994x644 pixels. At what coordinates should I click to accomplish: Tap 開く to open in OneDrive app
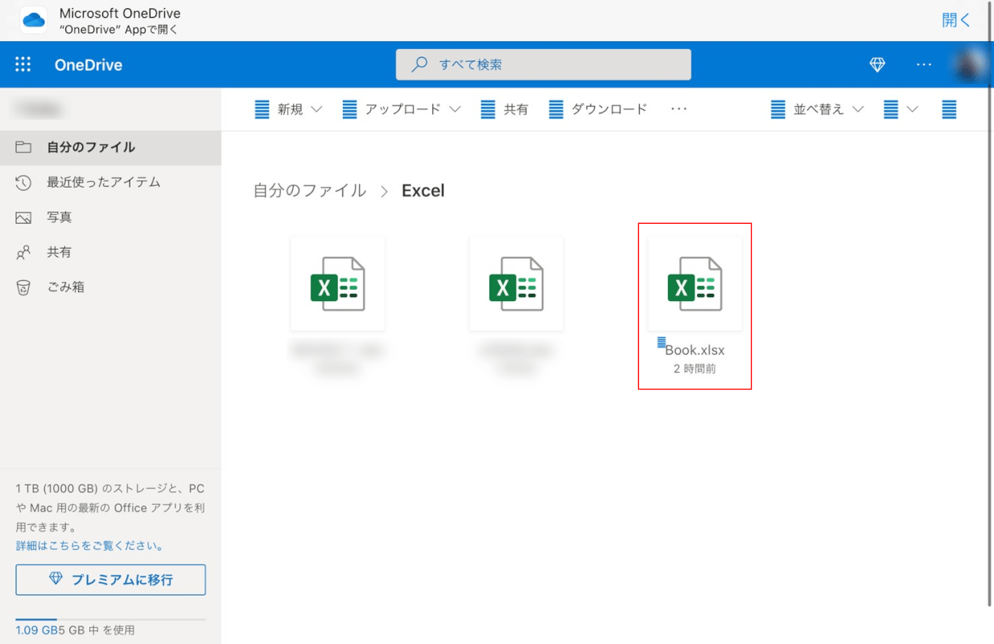point(957,20)
